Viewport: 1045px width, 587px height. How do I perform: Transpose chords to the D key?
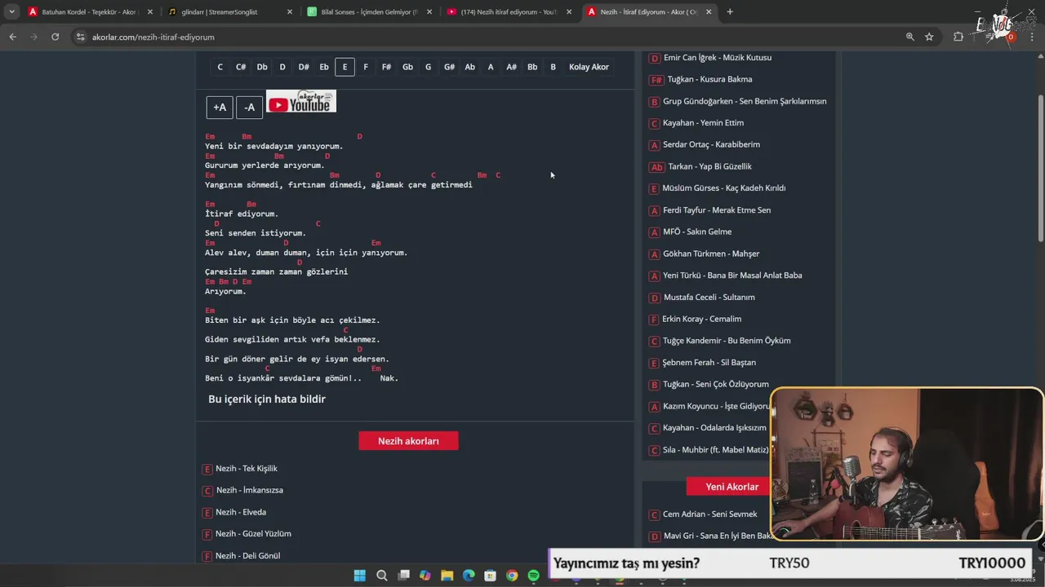click(x=282, y=67)
